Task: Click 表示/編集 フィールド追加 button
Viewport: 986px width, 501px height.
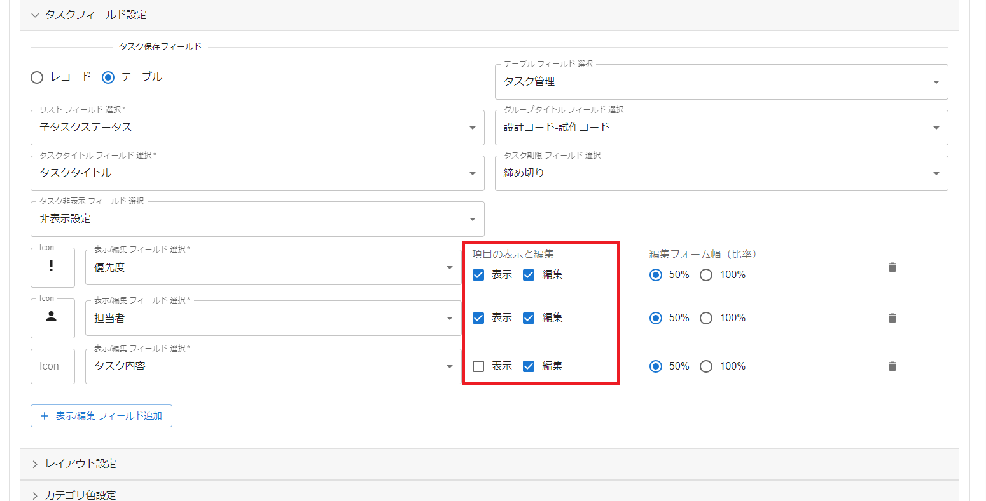Action: 102,416
